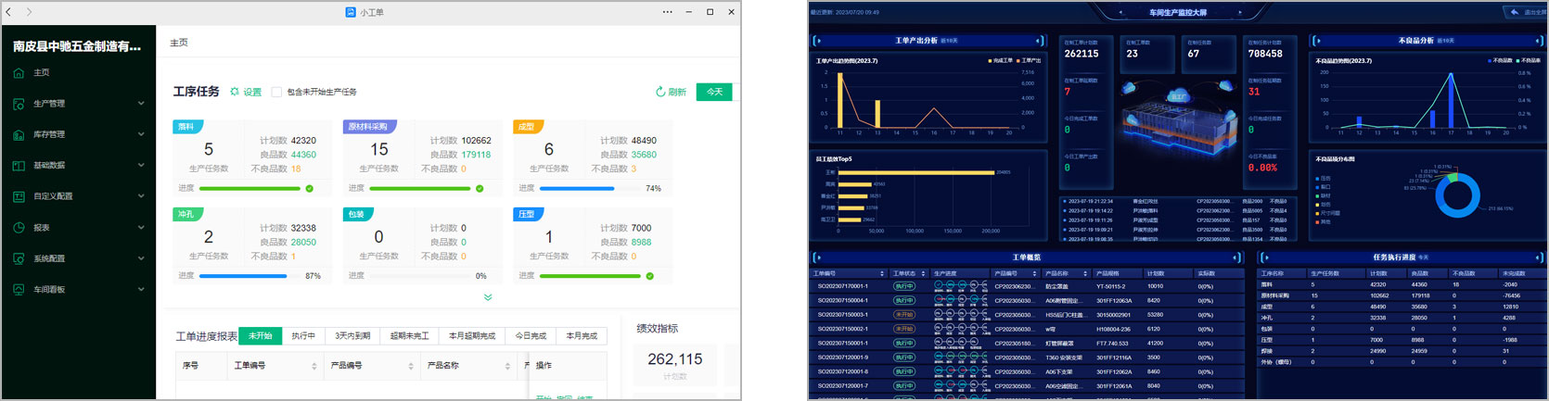Viewport: 1549px width, 401px height.
Task: Click the 主页 home icon in sidebar
Action: coord(19,73)
